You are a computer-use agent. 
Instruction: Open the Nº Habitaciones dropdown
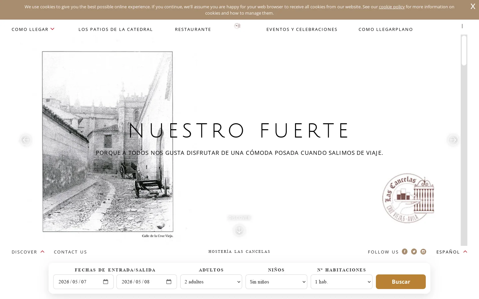pos(342,282)
